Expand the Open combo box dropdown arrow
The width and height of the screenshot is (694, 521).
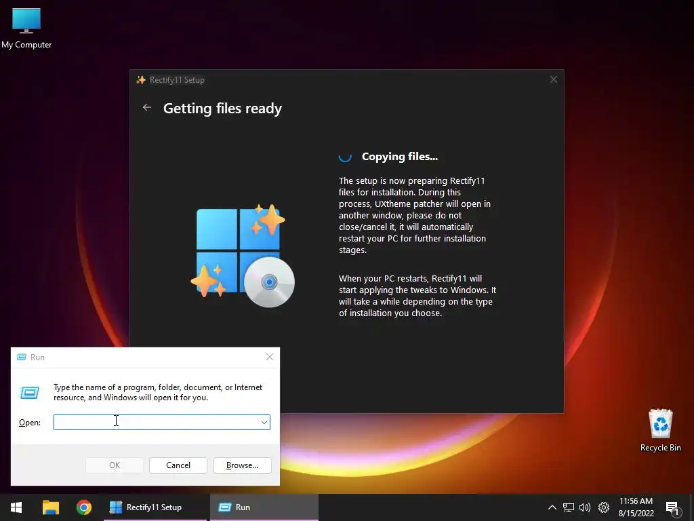click(x=264, y=422)
